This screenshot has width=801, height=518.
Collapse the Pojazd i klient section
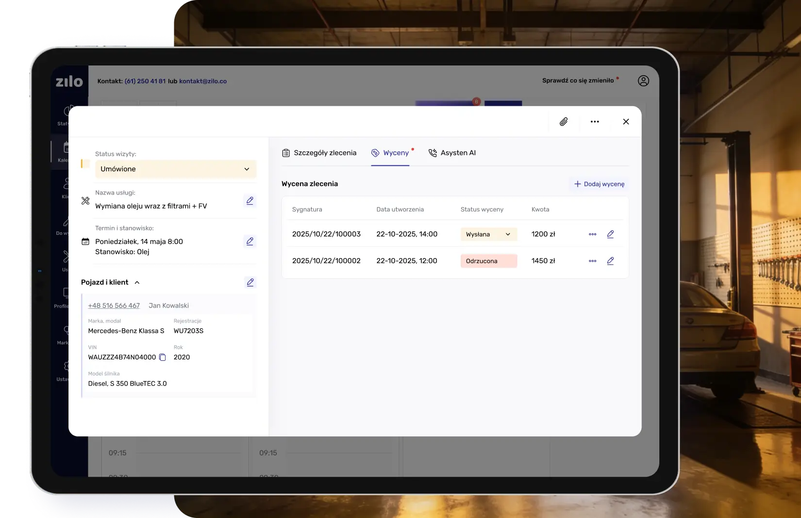(137, 282)
